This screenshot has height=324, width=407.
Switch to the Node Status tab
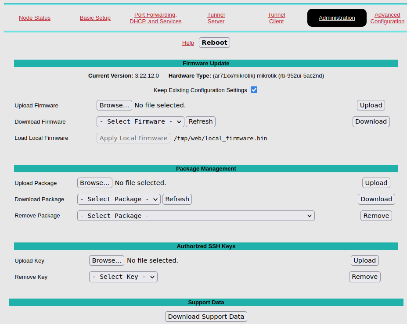click(35, 18)
